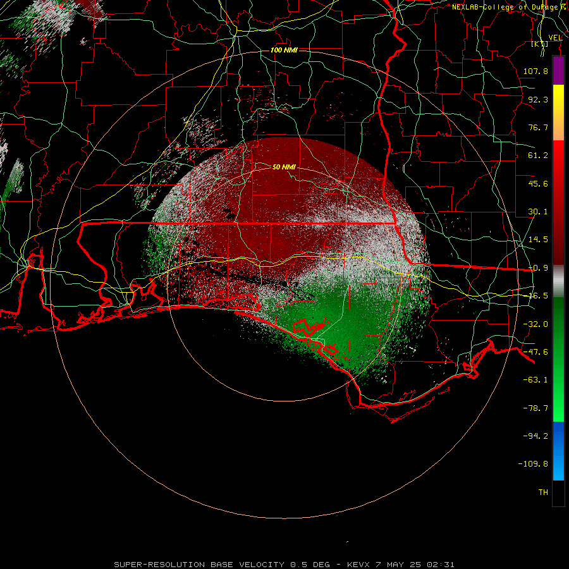This screenshot has height=569, width=569.
Task: Click the Super-Resolution Base Velocity caption text
Action: (x=284, y=565)
